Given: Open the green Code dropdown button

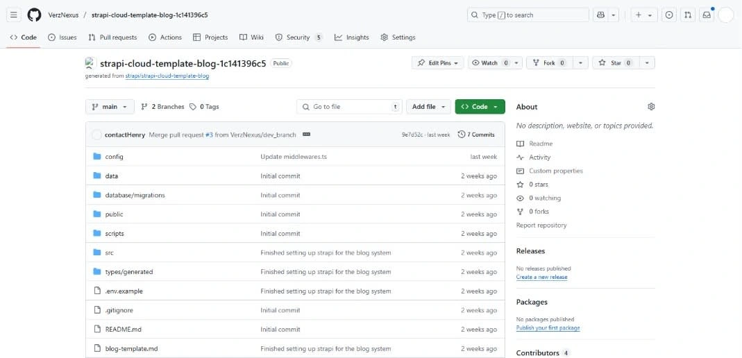Looking at the screenshot, I should point(480,107).
